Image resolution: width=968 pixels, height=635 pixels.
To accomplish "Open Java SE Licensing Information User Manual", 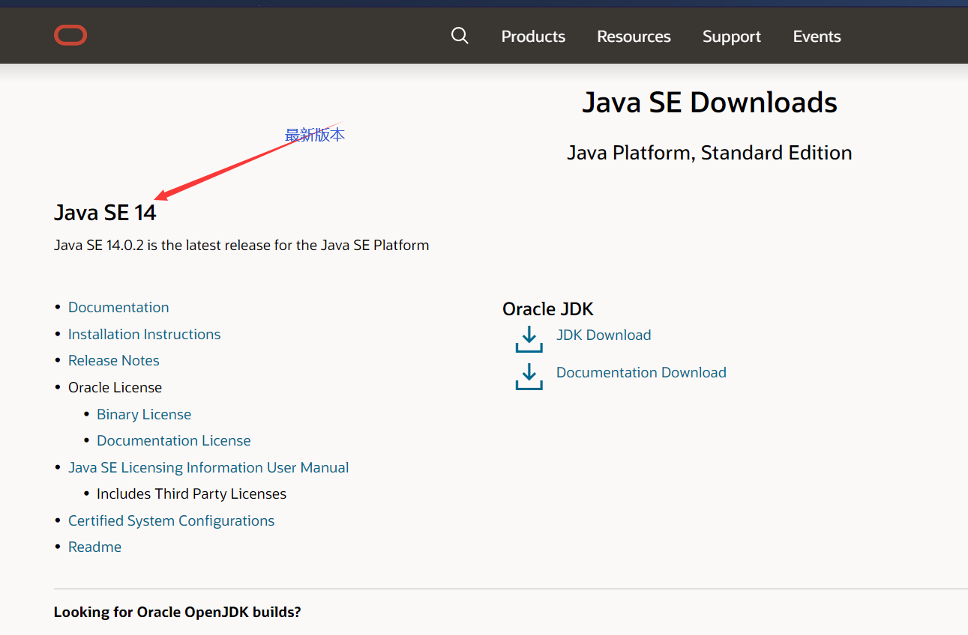I will tap(208, 467).
